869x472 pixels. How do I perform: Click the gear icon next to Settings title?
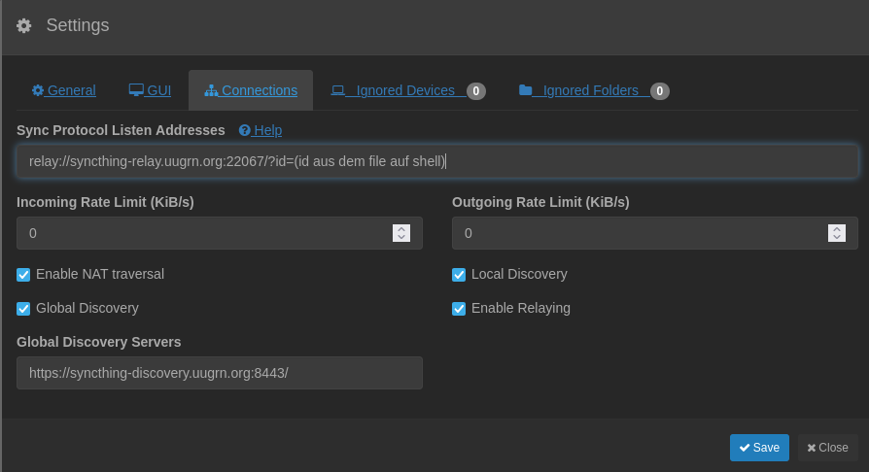tap(24, 26)
